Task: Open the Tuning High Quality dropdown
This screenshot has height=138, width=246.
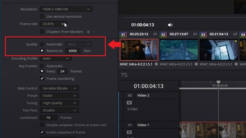Action: (59, 103)
